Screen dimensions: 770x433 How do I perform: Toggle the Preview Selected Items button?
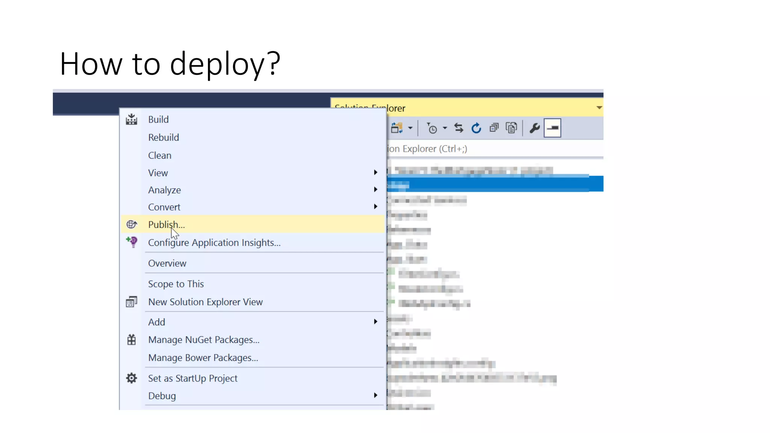point(552,128)
